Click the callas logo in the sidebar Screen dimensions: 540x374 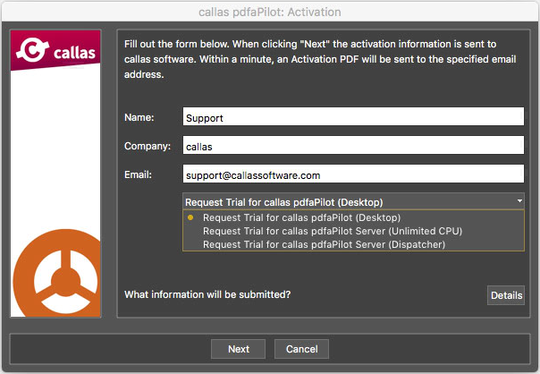55,50
